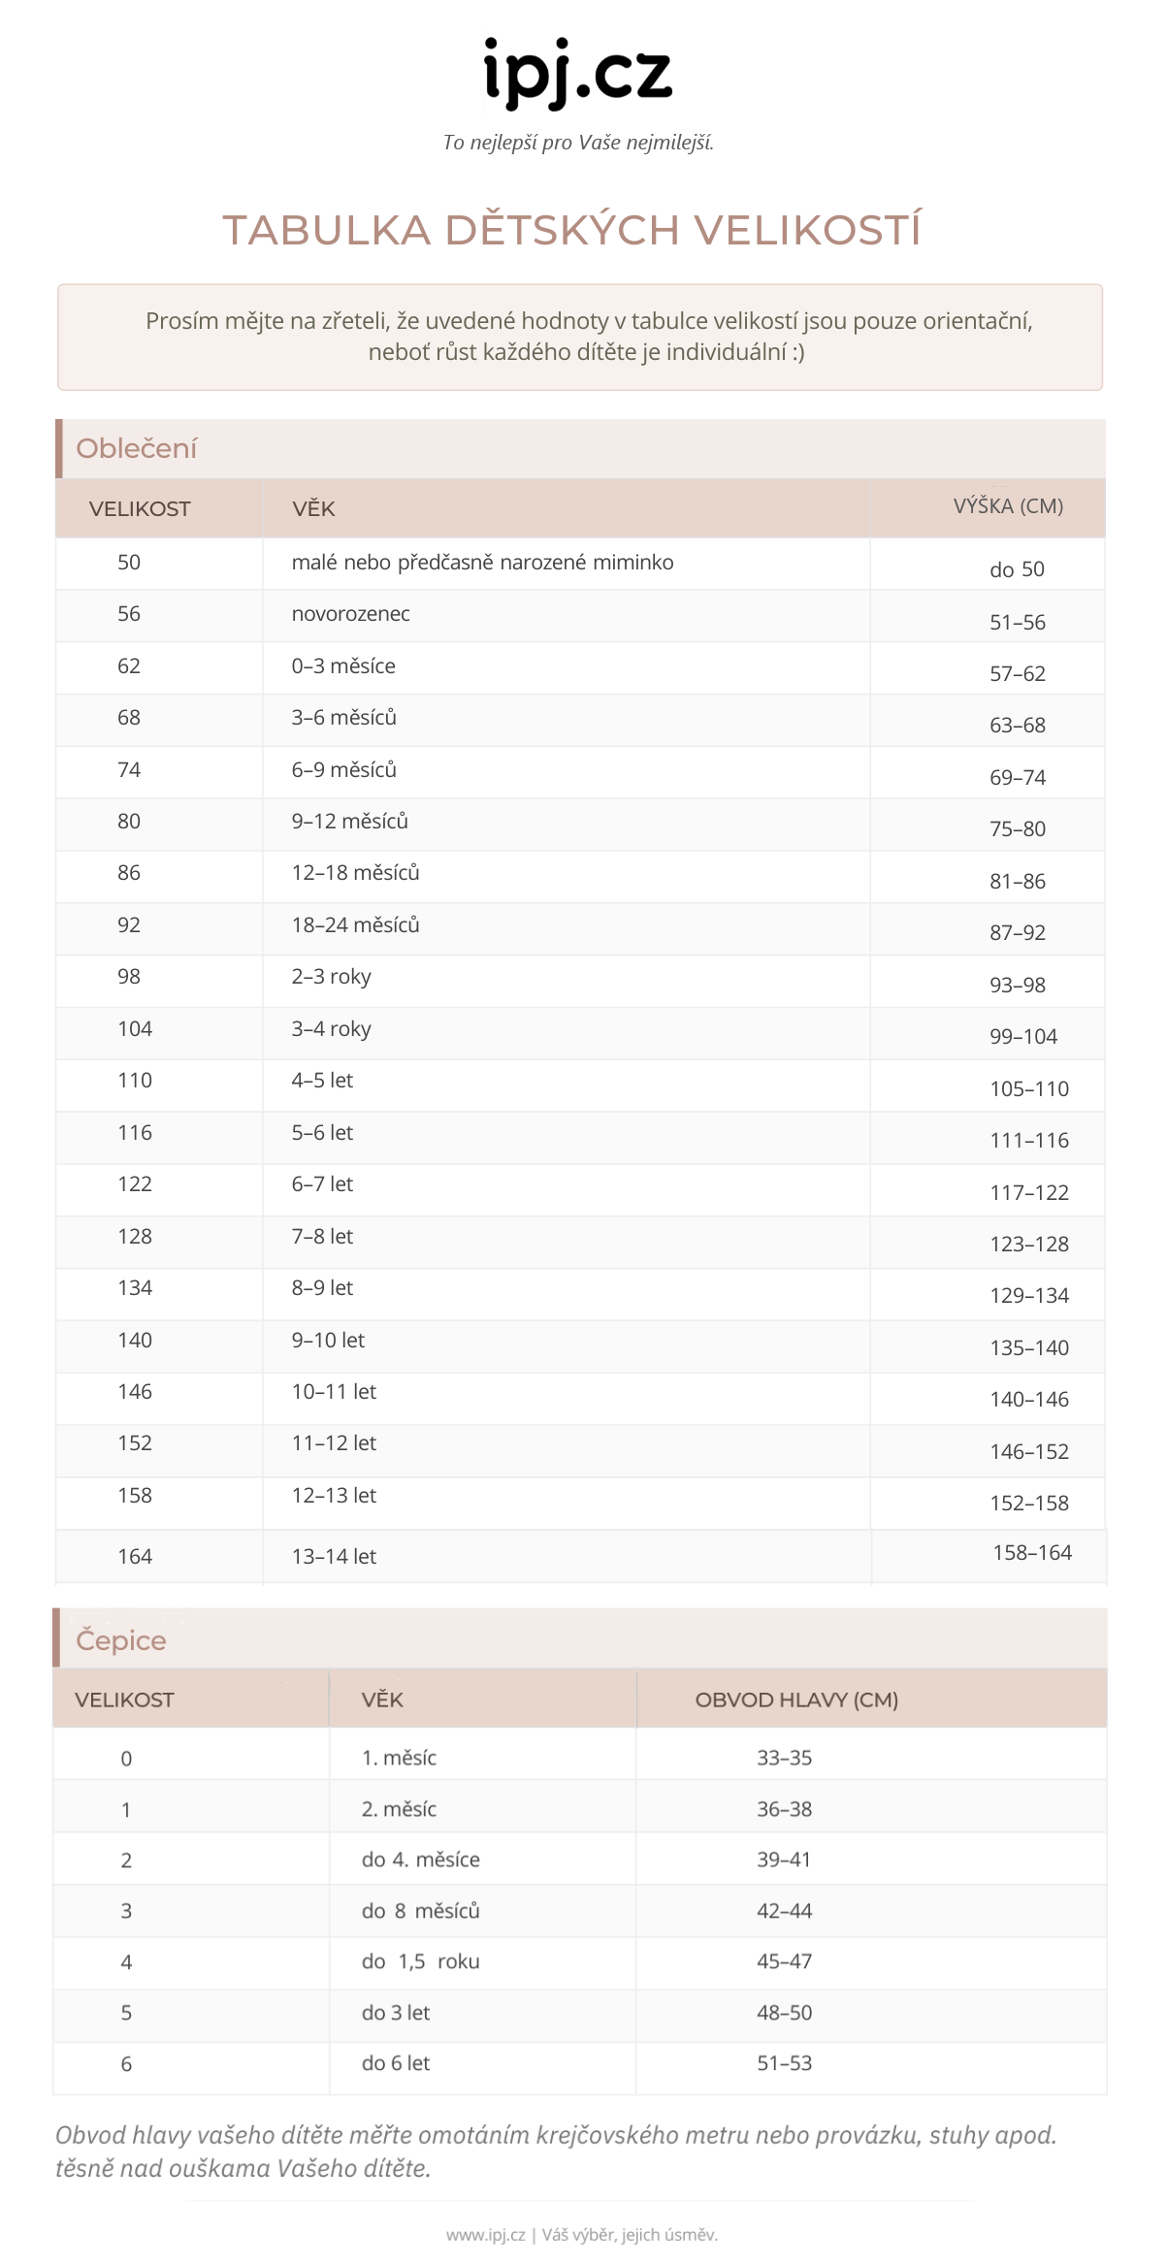Open the www.ipj.cz footer link
The height and width of the screenshot is (2266, 1167).
coord(485,2235)
